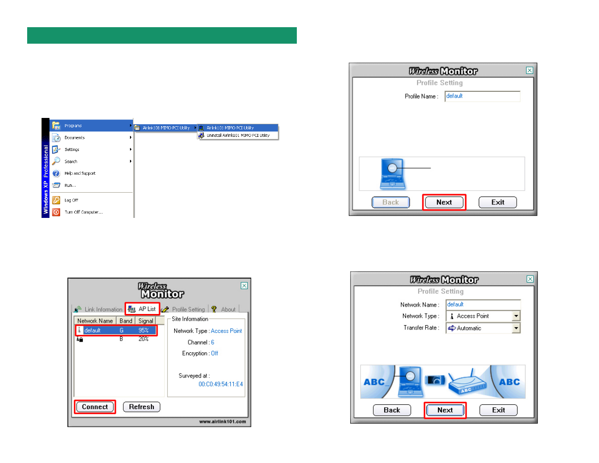Click the Uninstall Airlink101 utility icon
599x463 pixels.
[x=201, y=135]
